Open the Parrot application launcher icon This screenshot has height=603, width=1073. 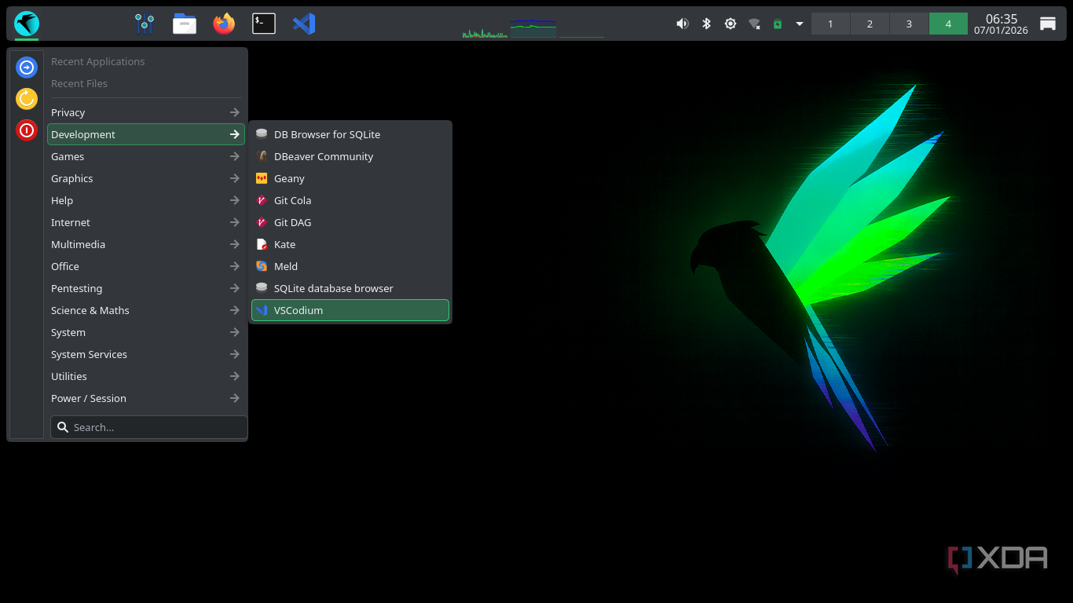coord(27,24)
